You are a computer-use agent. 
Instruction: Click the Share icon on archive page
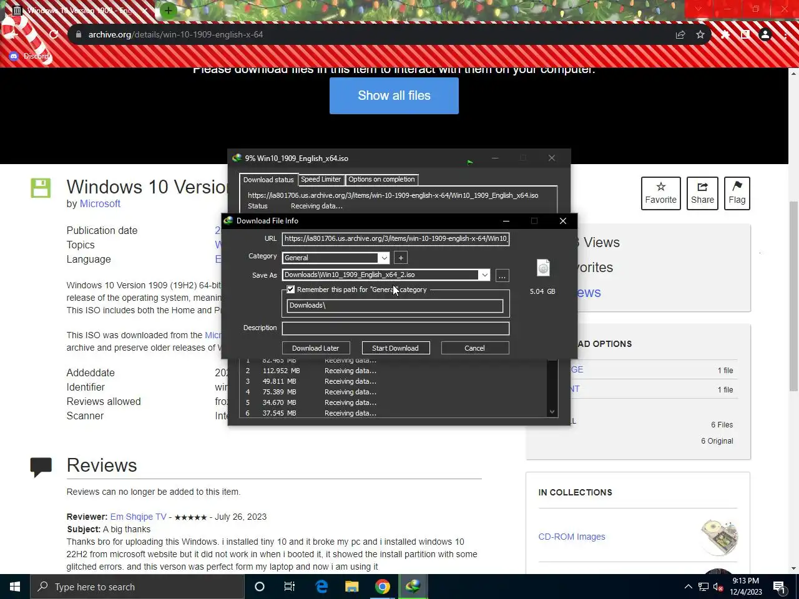[702, 193]
